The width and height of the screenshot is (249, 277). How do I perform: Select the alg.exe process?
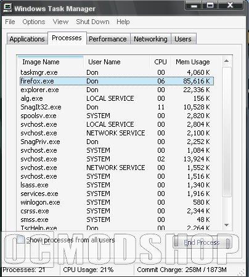(116, 98)
